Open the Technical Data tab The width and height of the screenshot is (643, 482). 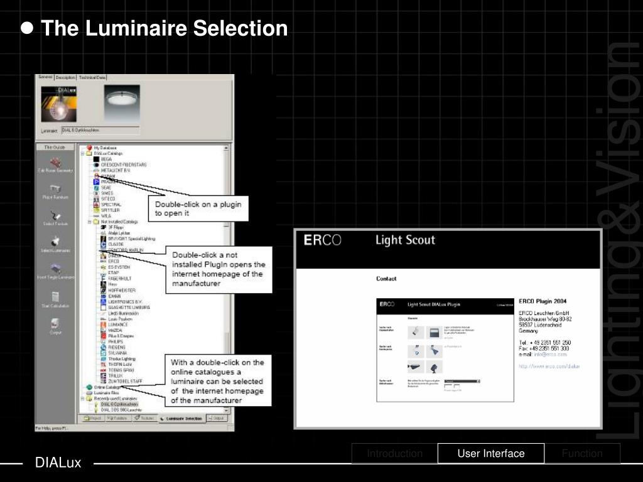click(x=92, y=77)
